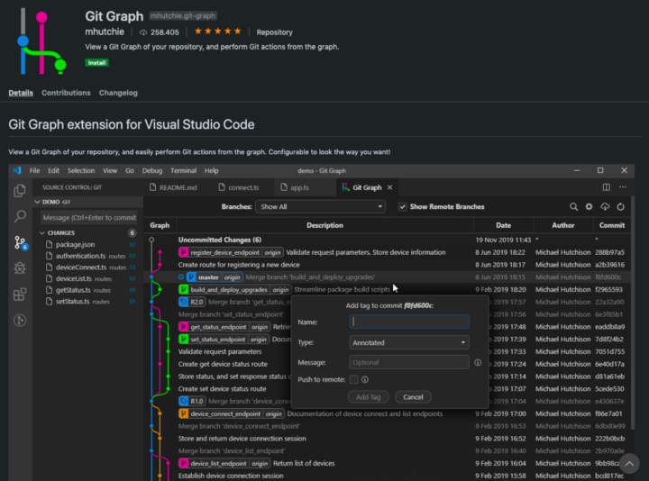This screenshot has width=649, height=481.
Task: Select the Details tab
Action: 21,93
